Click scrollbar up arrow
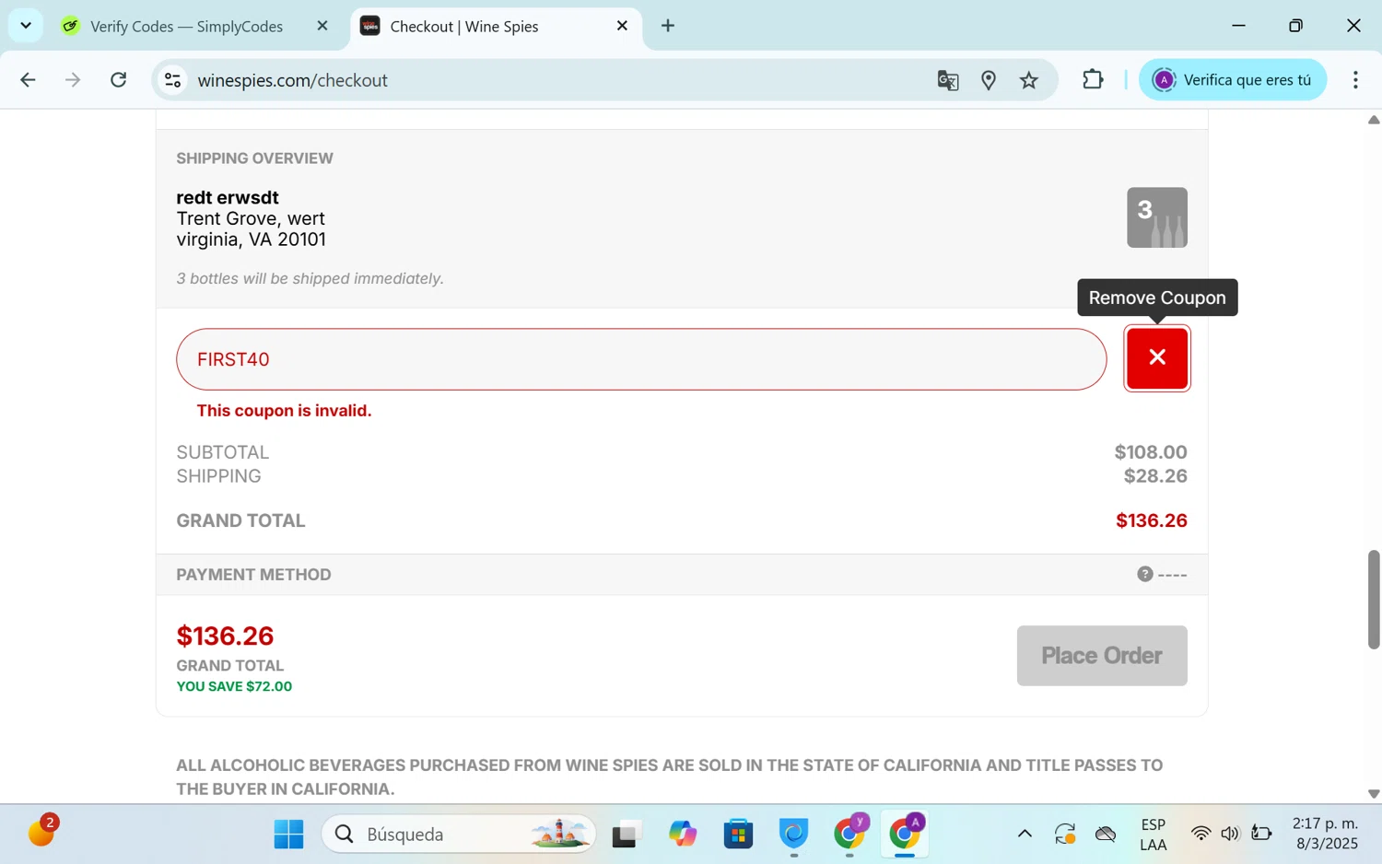 pyautogui.click(x=1374, y=120)
